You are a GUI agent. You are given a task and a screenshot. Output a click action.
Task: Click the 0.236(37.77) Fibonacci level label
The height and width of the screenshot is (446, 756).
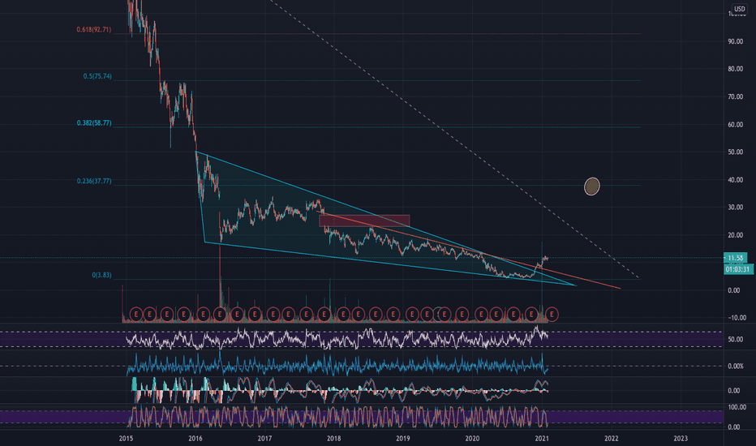[94, 181]
